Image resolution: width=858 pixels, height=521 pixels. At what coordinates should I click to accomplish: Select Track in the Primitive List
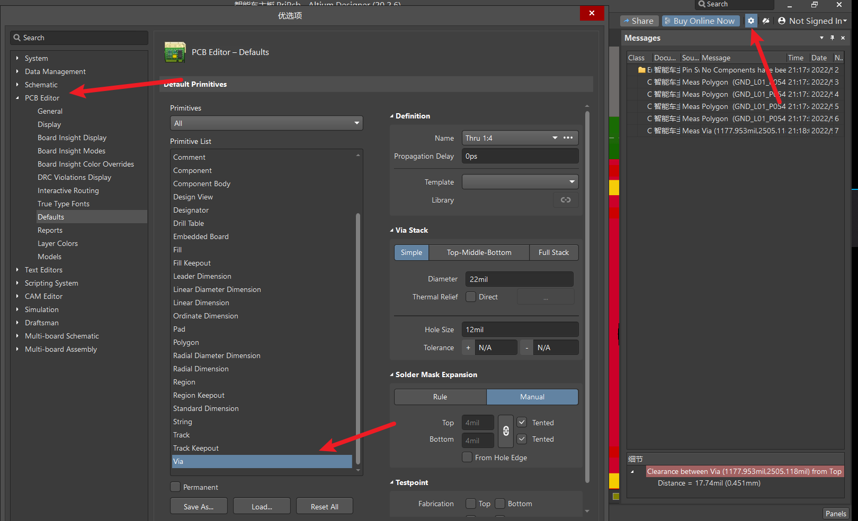pos(181,435)
